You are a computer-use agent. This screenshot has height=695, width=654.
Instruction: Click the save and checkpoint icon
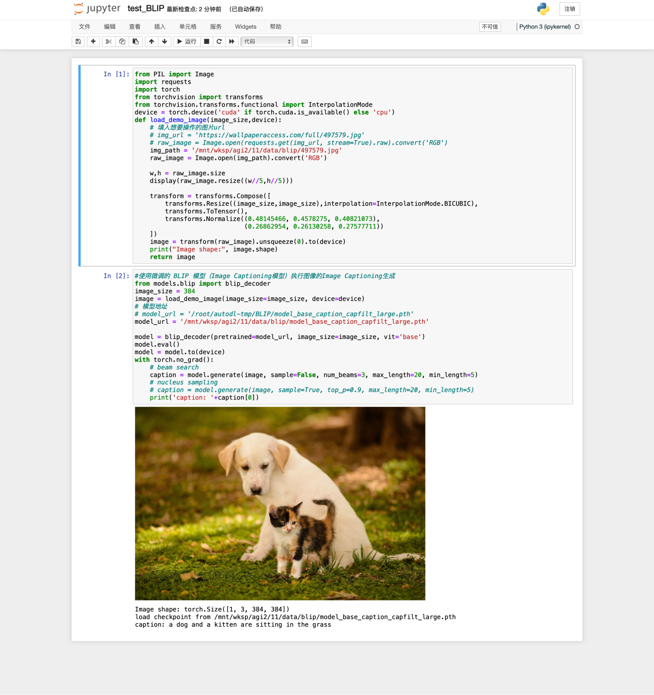click(78, 41)
